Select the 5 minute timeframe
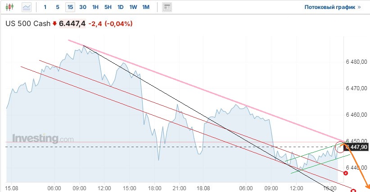This screenshot has width=370, height=192. click(x=57, y=7)
